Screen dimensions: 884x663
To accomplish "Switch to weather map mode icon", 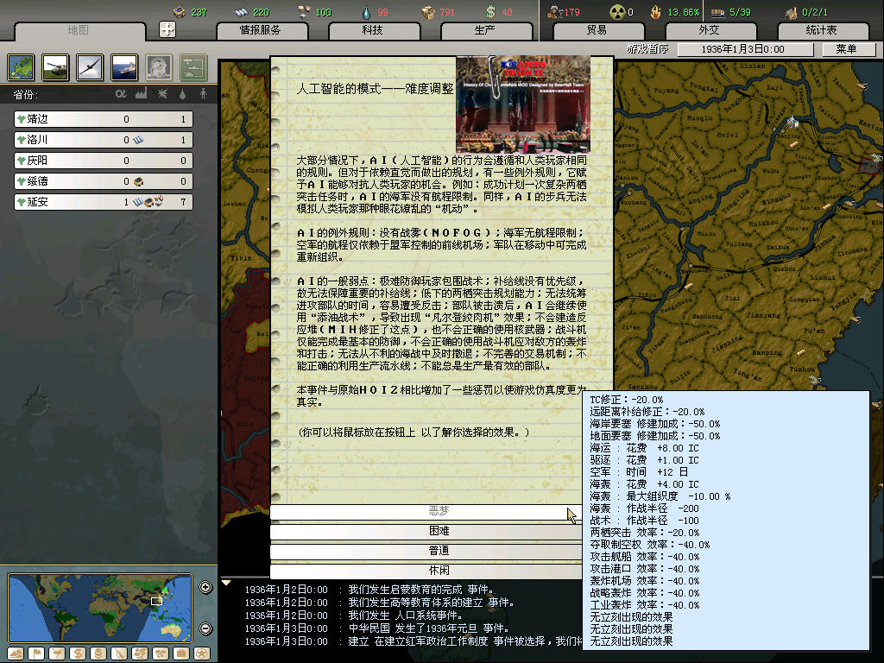I will point(57,654).
